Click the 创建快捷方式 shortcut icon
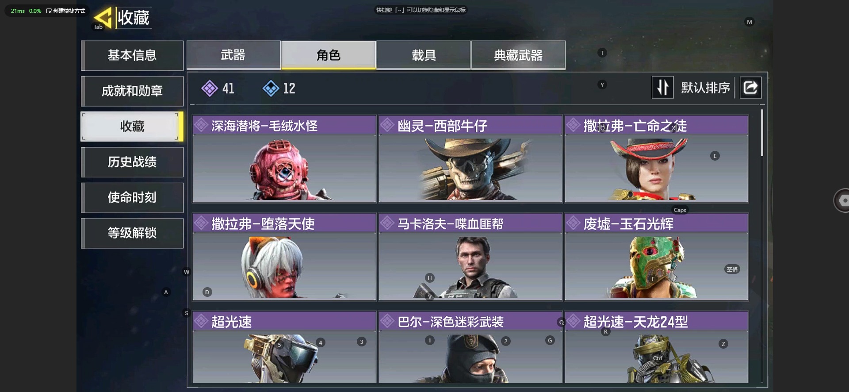Screen dimensions: 849x392 click(x=49, y=11)
